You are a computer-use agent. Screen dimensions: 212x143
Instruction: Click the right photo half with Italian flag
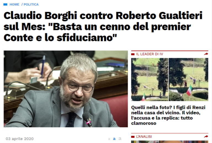[189, 79]
